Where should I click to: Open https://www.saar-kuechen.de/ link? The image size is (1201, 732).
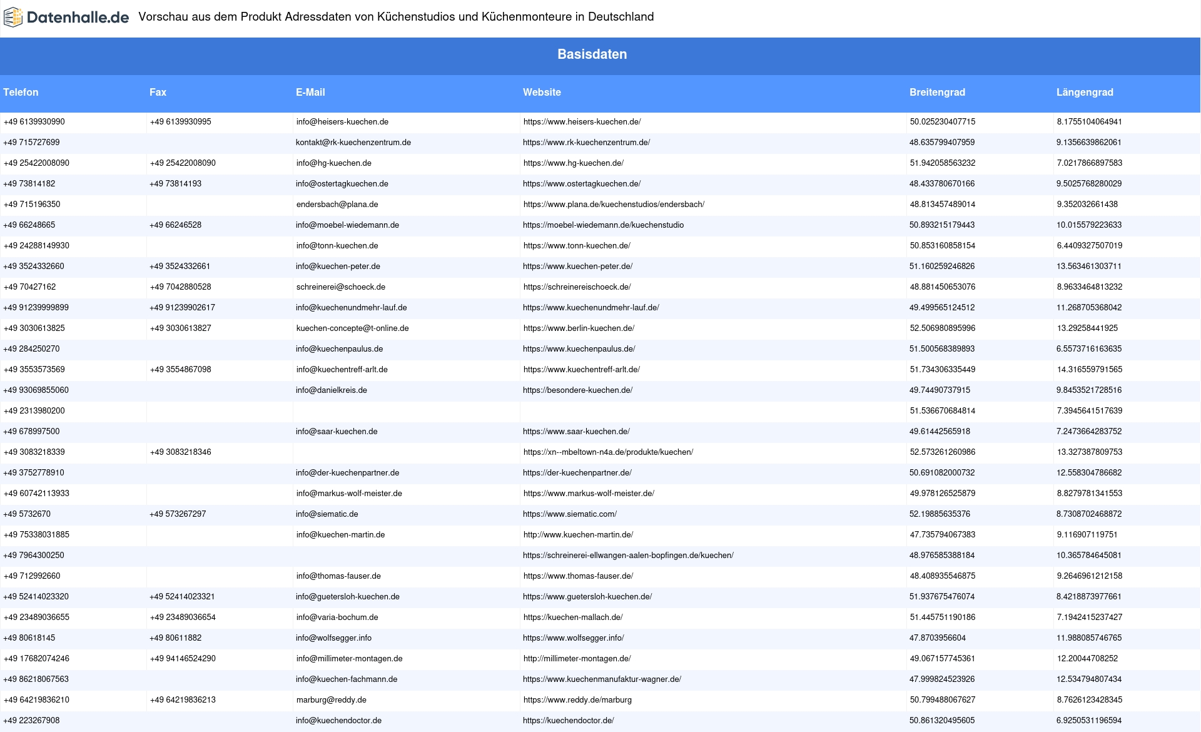coord(576,432)
